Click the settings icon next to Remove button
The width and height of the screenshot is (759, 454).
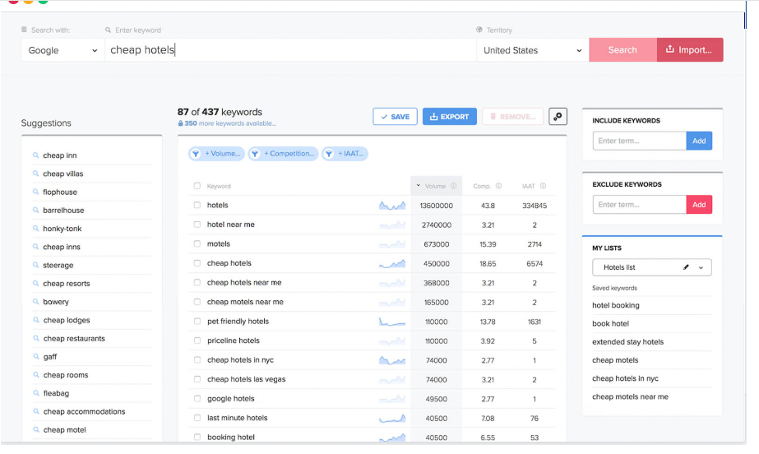click(558, 117)
